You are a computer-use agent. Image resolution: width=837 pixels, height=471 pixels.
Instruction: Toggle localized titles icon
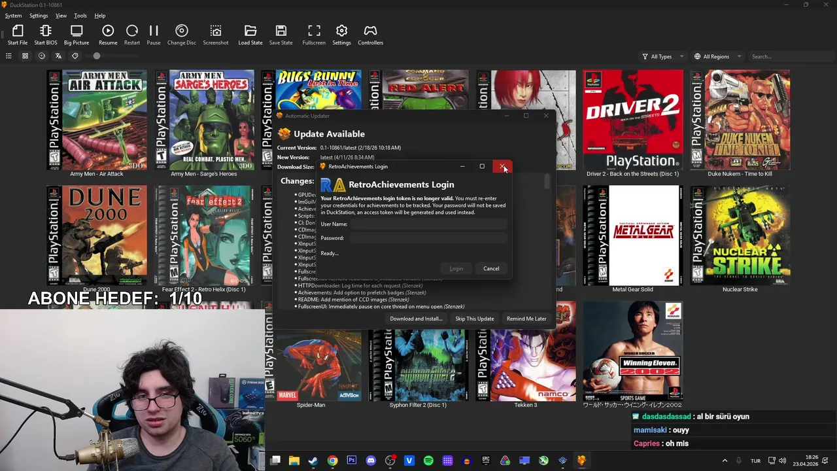click(x=58, y=56)
